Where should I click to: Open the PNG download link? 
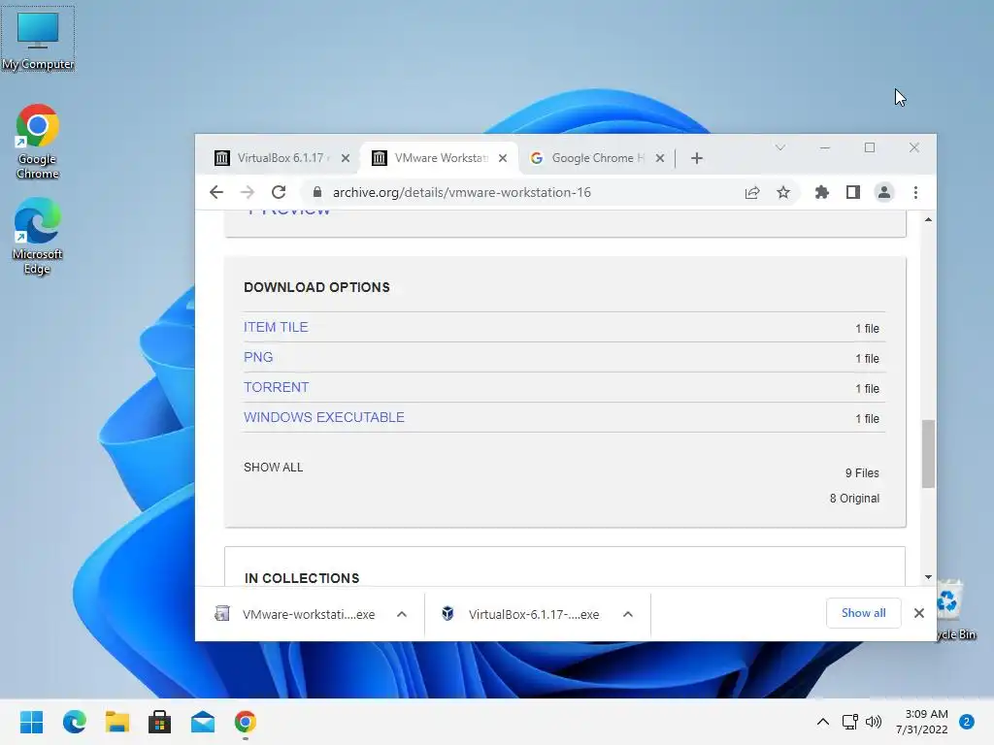pos(258,357)
